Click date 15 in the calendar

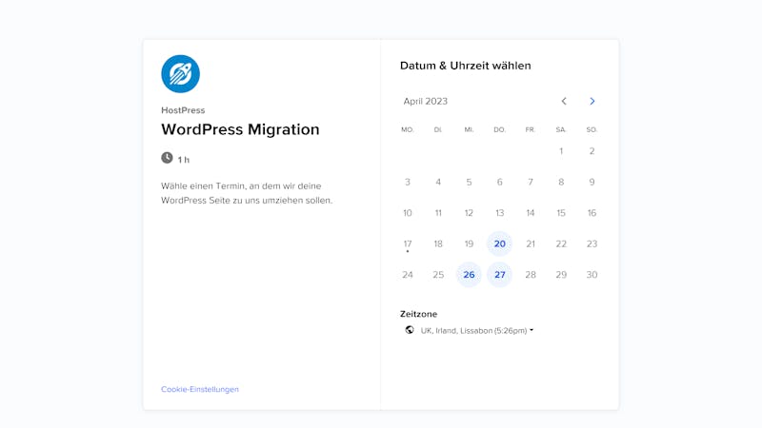pyautogui.click(x=561, y=213)
